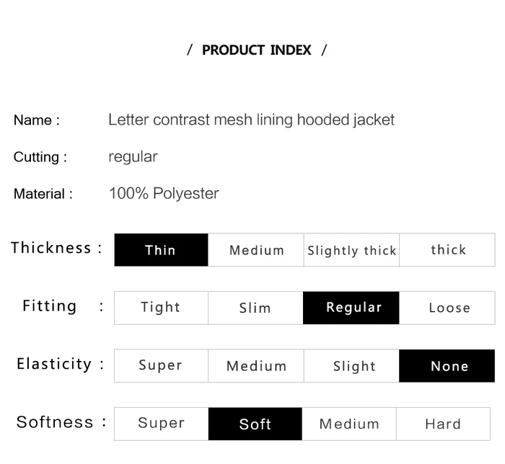Click the product name text
This screenshot has width=505, height=464.
[x=251, y=120]
